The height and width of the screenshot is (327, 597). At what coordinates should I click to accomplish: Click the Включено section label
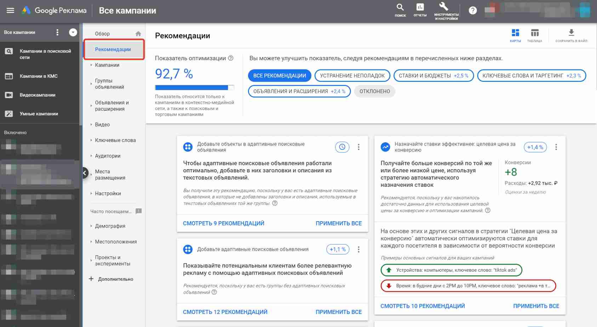pyautogui.click(x=15, y=132)
